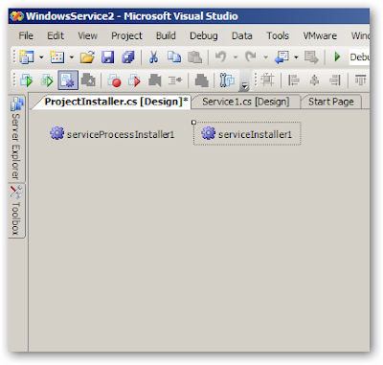This screenshot has height=365, width=383.
Task: Click the Align to Grid layout icon
Action: (267, 80)
